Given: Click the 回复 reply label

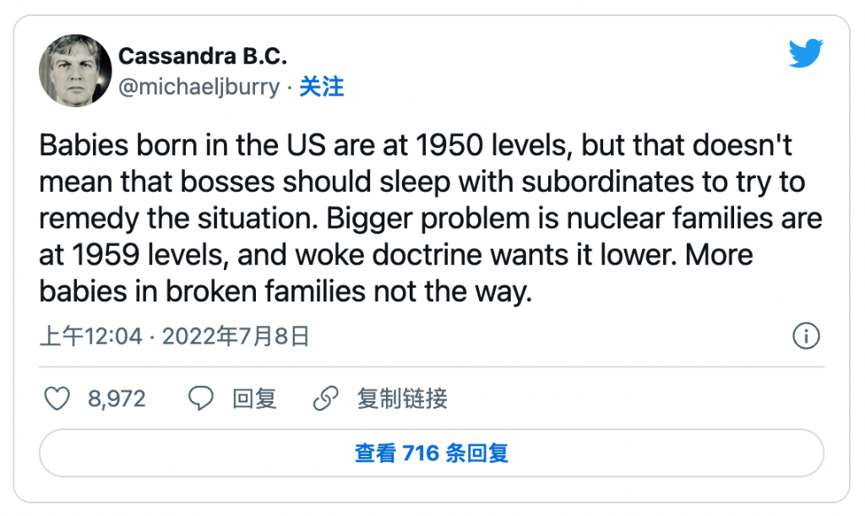Looking at the screenshot, I should (x=254, y=399).
